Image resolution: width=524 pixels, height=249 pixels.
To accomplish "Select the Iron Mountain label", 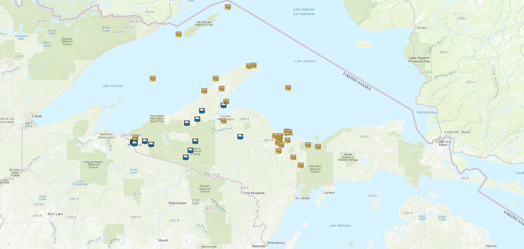I will click(x=254, y=193).
